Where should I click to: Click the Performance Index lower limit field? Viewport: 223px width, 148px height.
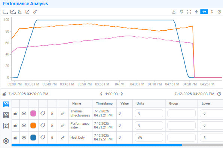click(x=211, y=126)
